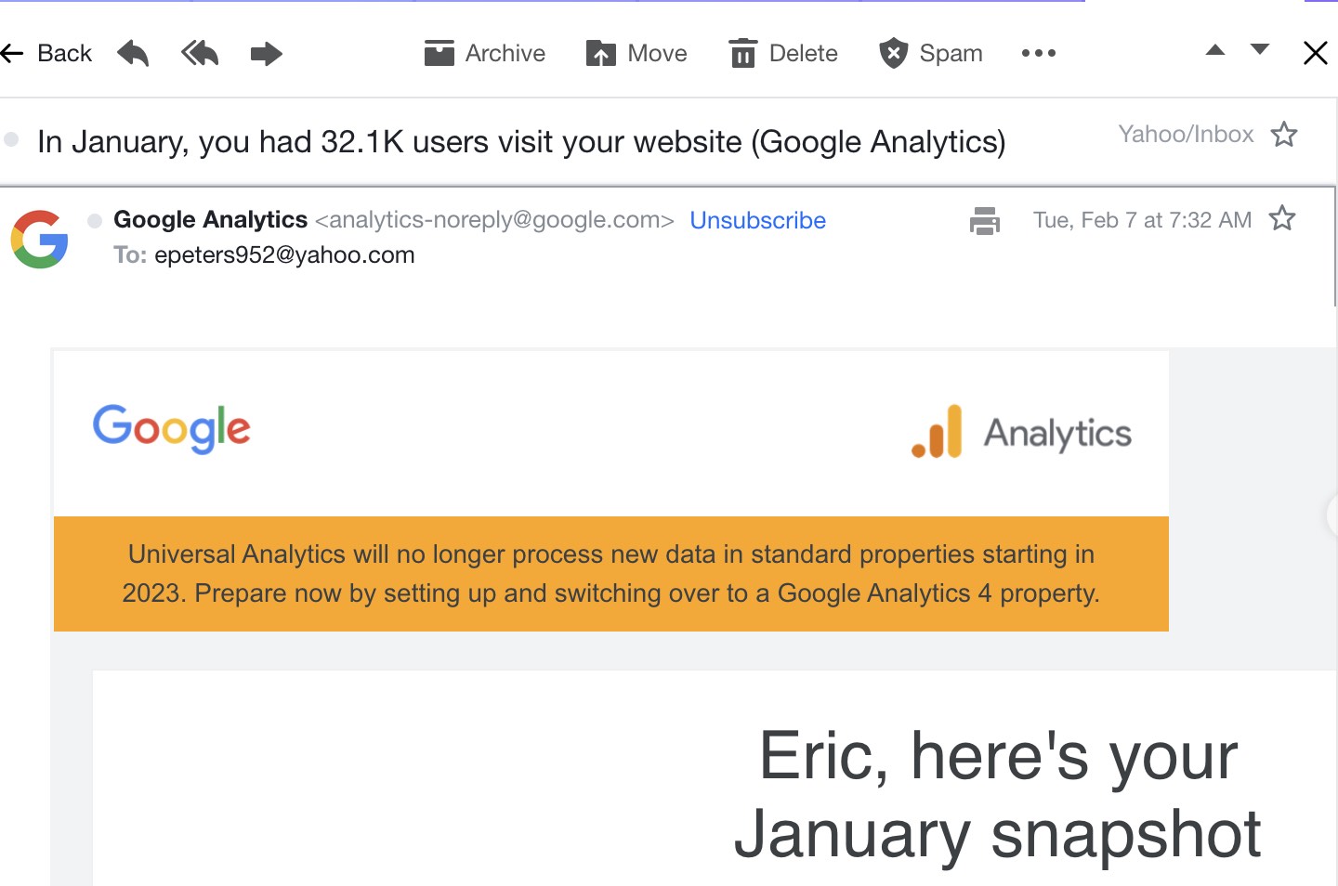Click the orange Universal Analytics notice banner
Viewport: 1338px width, 886px height.
point(610,573)
